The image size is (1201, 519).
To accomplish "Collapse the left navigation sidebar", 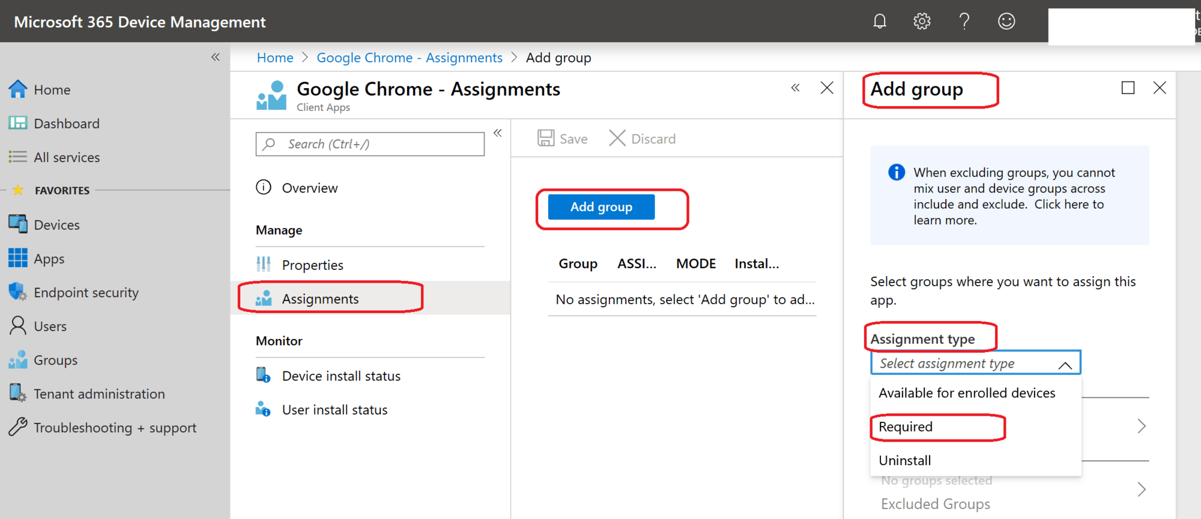I will (216, 57).
